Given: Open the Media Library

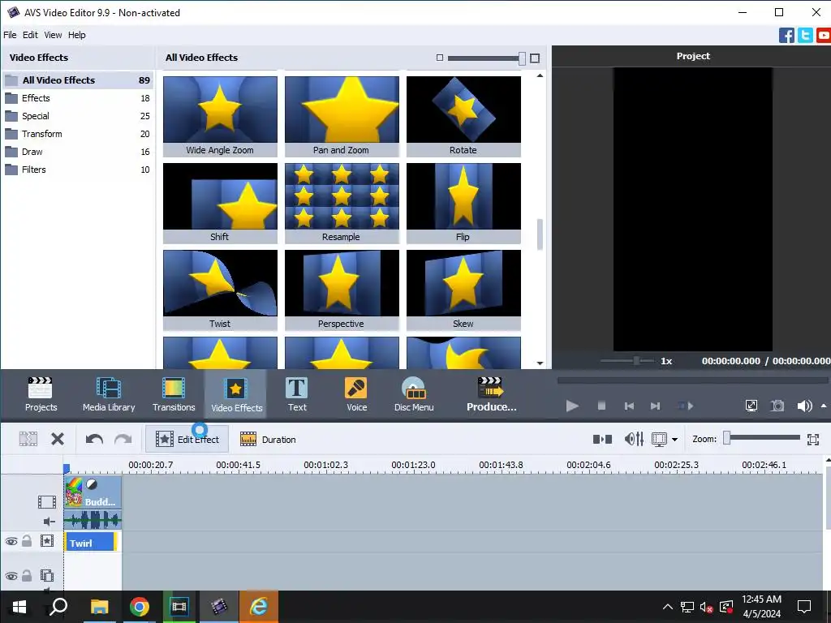Looking at the screenshot, I should click(x=109, y=394).
